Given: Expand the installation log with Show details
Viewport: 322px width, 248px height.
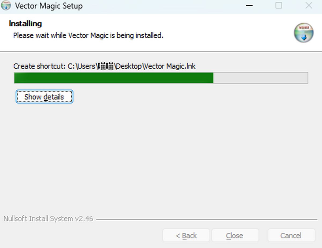Looking at the screenshot, I should click(44, 97).
